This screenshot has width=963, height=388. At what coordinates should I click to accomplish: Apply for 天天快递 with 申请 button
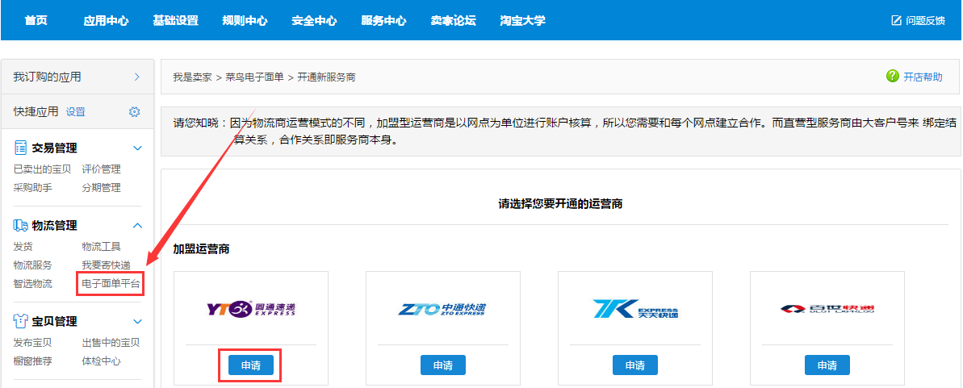point(635,365)
